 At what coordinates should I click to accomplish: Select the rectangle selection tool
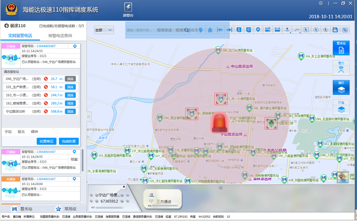click(306, 30)
